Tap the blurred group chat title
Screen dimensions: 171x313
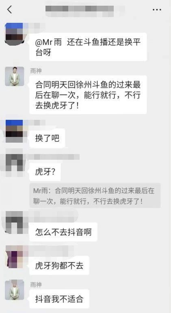point(80,10)
